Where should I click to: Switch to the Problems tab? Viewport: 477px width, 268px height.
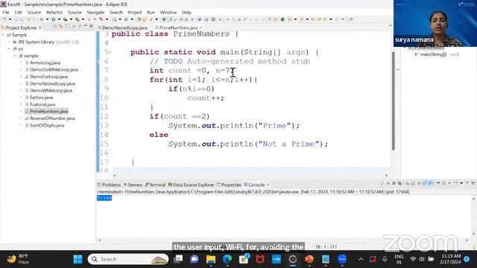point(109,185)
